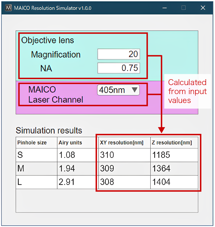Image resolution: width=215 pixels, height=227 pixels.
Task: Click the Magnification input field
Action: (x=118, y=54)
